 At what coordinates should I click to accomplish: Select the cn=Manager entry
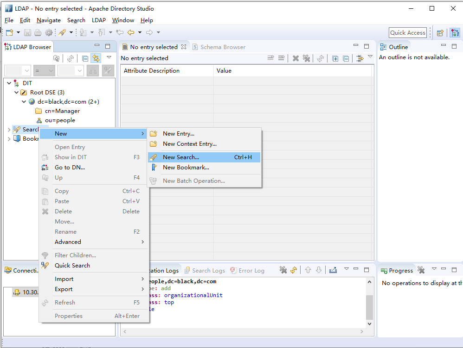pyautogui.click(x=62, y=111)
